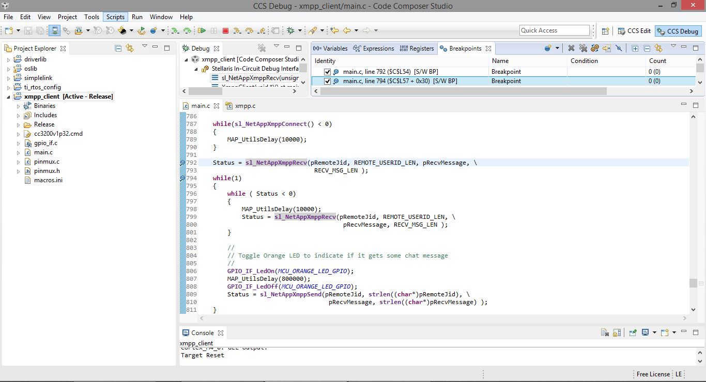Expand the simplelink project
The image size is (706, 382).
pyautogui.click(x=8, y=78)
